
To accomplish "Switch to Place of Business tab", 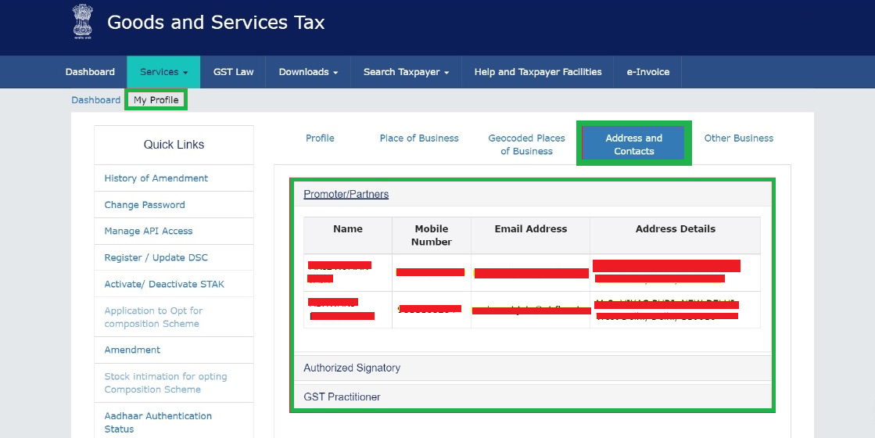I will click(419, 138).
